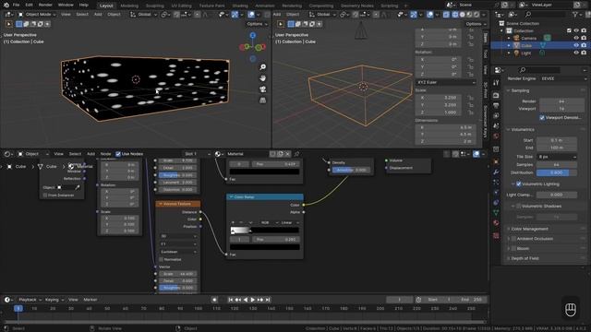Click the auto keying record button in the timeline

coord(214,300)
